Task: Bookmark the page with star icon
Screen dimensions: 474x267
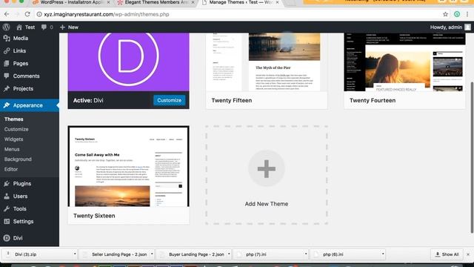Action: pos(445,14)
